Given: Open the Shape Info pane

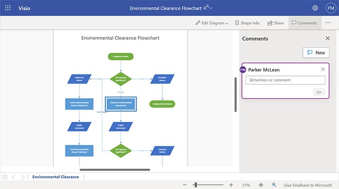Looking at the screenshot, I should coord(247,23).
